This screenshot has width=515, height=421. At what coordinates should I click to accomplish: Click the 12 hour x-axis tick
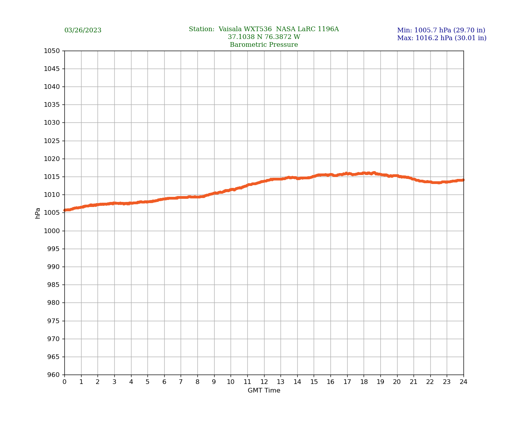pos(264,382)
